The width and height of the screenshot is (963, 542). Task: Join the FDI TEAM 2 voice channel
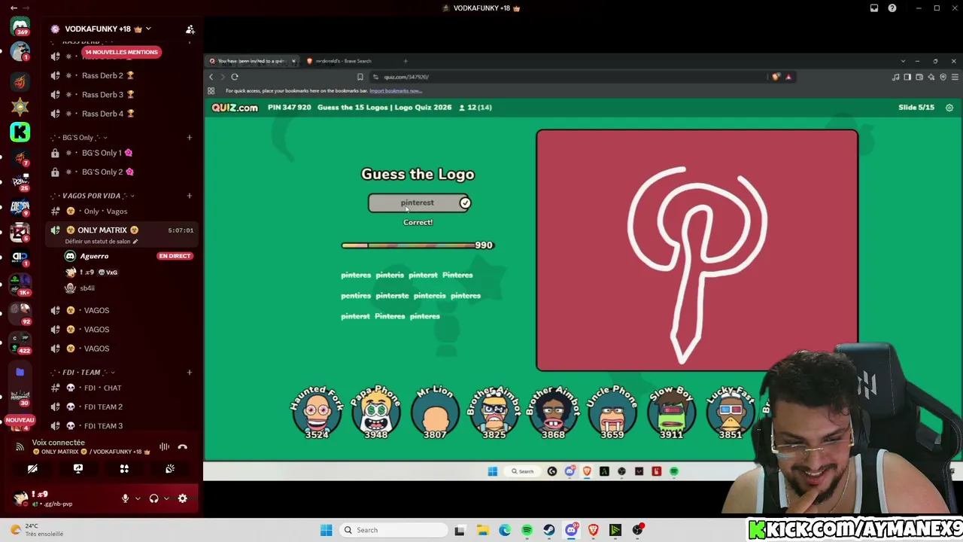[122, 407]
